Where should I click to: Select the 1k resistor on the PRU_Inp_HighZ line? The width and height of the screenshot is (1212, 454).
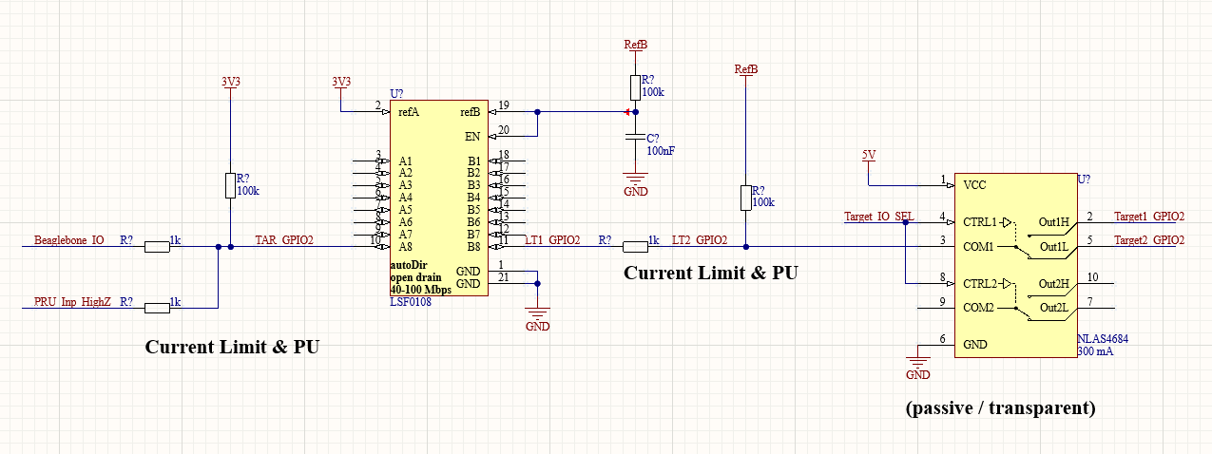click(x=157, y=308)
